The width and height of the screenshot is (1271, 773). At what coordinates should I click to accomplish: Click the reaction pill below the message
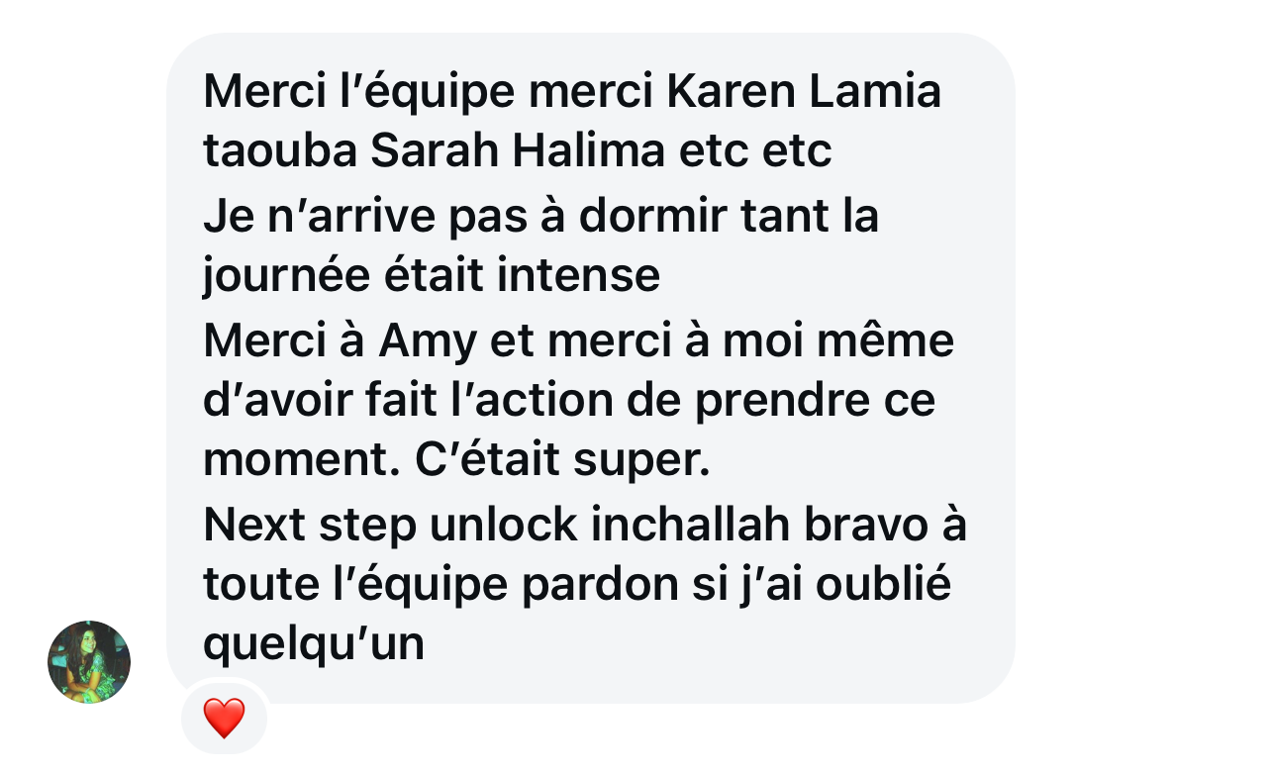(224, 718)
